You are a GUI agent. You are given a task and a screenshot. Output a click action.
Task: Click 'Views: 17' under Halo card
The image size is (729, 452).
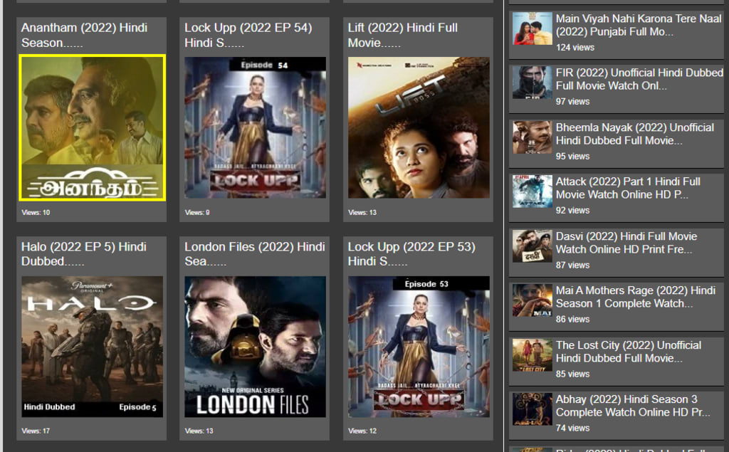(x=36, y=431)
